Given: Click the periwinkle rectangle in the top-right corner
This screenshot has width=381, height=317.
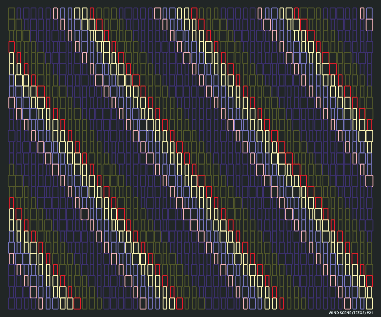Looking at the screenshot, I should pyautogui.click(x=369, y=14).
